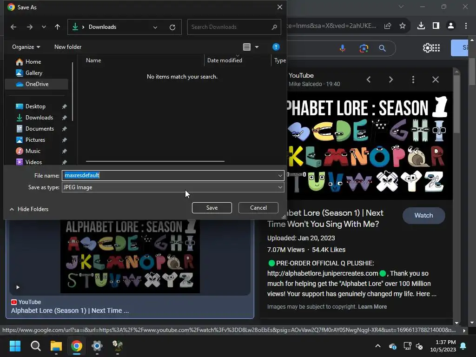This screenshot has height=357, width=476.
Task: Refresh the Downloads folder view
Action: click(172, 27)
